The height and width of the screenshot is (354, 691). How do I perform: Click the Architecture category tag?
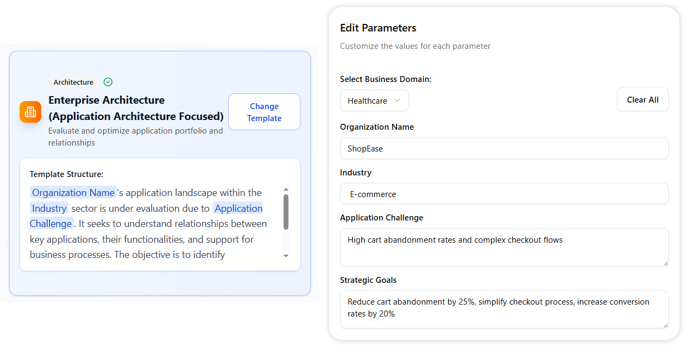click(x=73, y=83)
